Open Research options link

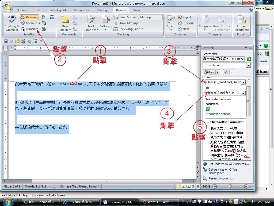[221, 178]
